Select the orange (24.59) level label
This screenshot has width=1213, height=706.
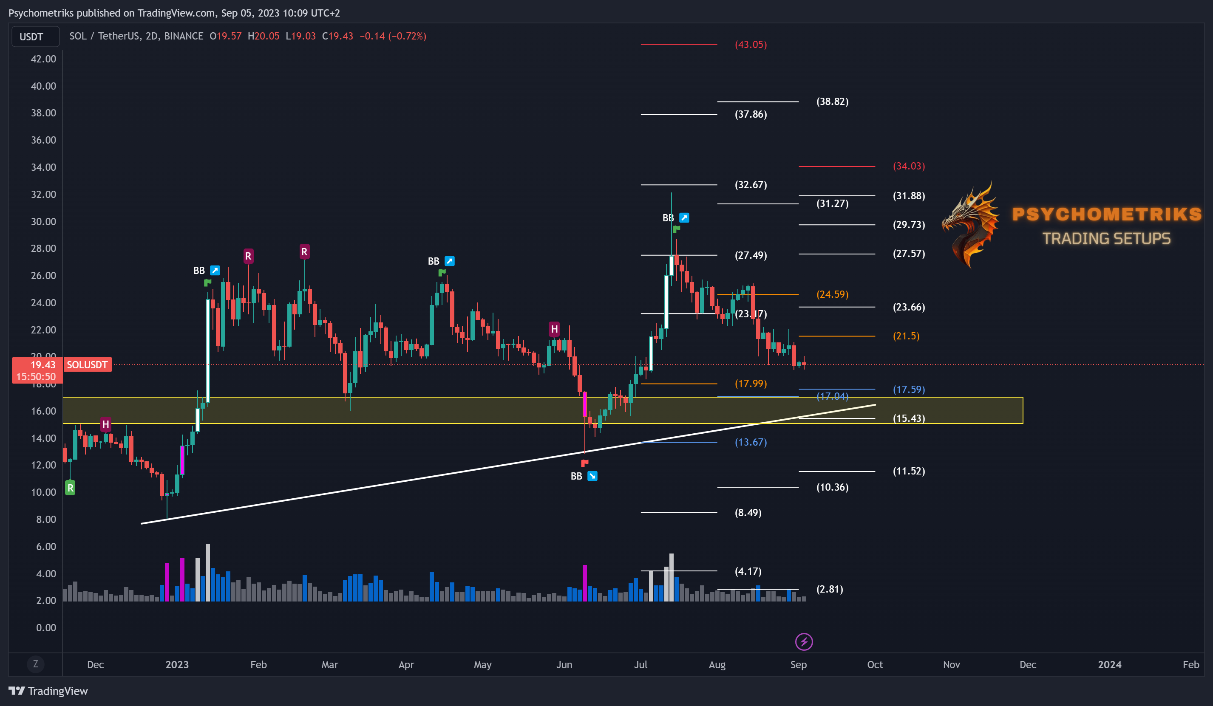832,294
